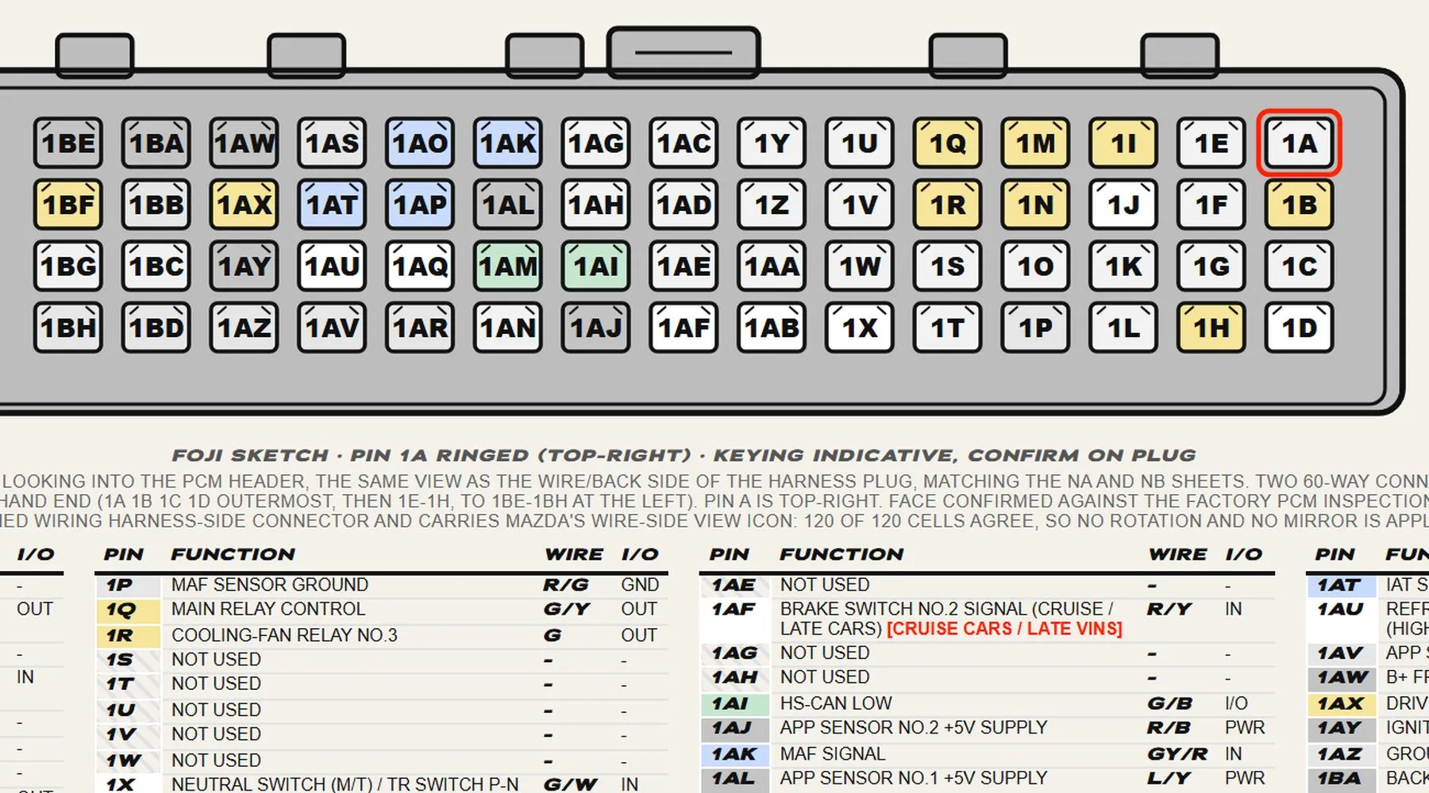Select the yellow 1AX pin cell
The image size is (1429, 793).
[x=245, y=205]
